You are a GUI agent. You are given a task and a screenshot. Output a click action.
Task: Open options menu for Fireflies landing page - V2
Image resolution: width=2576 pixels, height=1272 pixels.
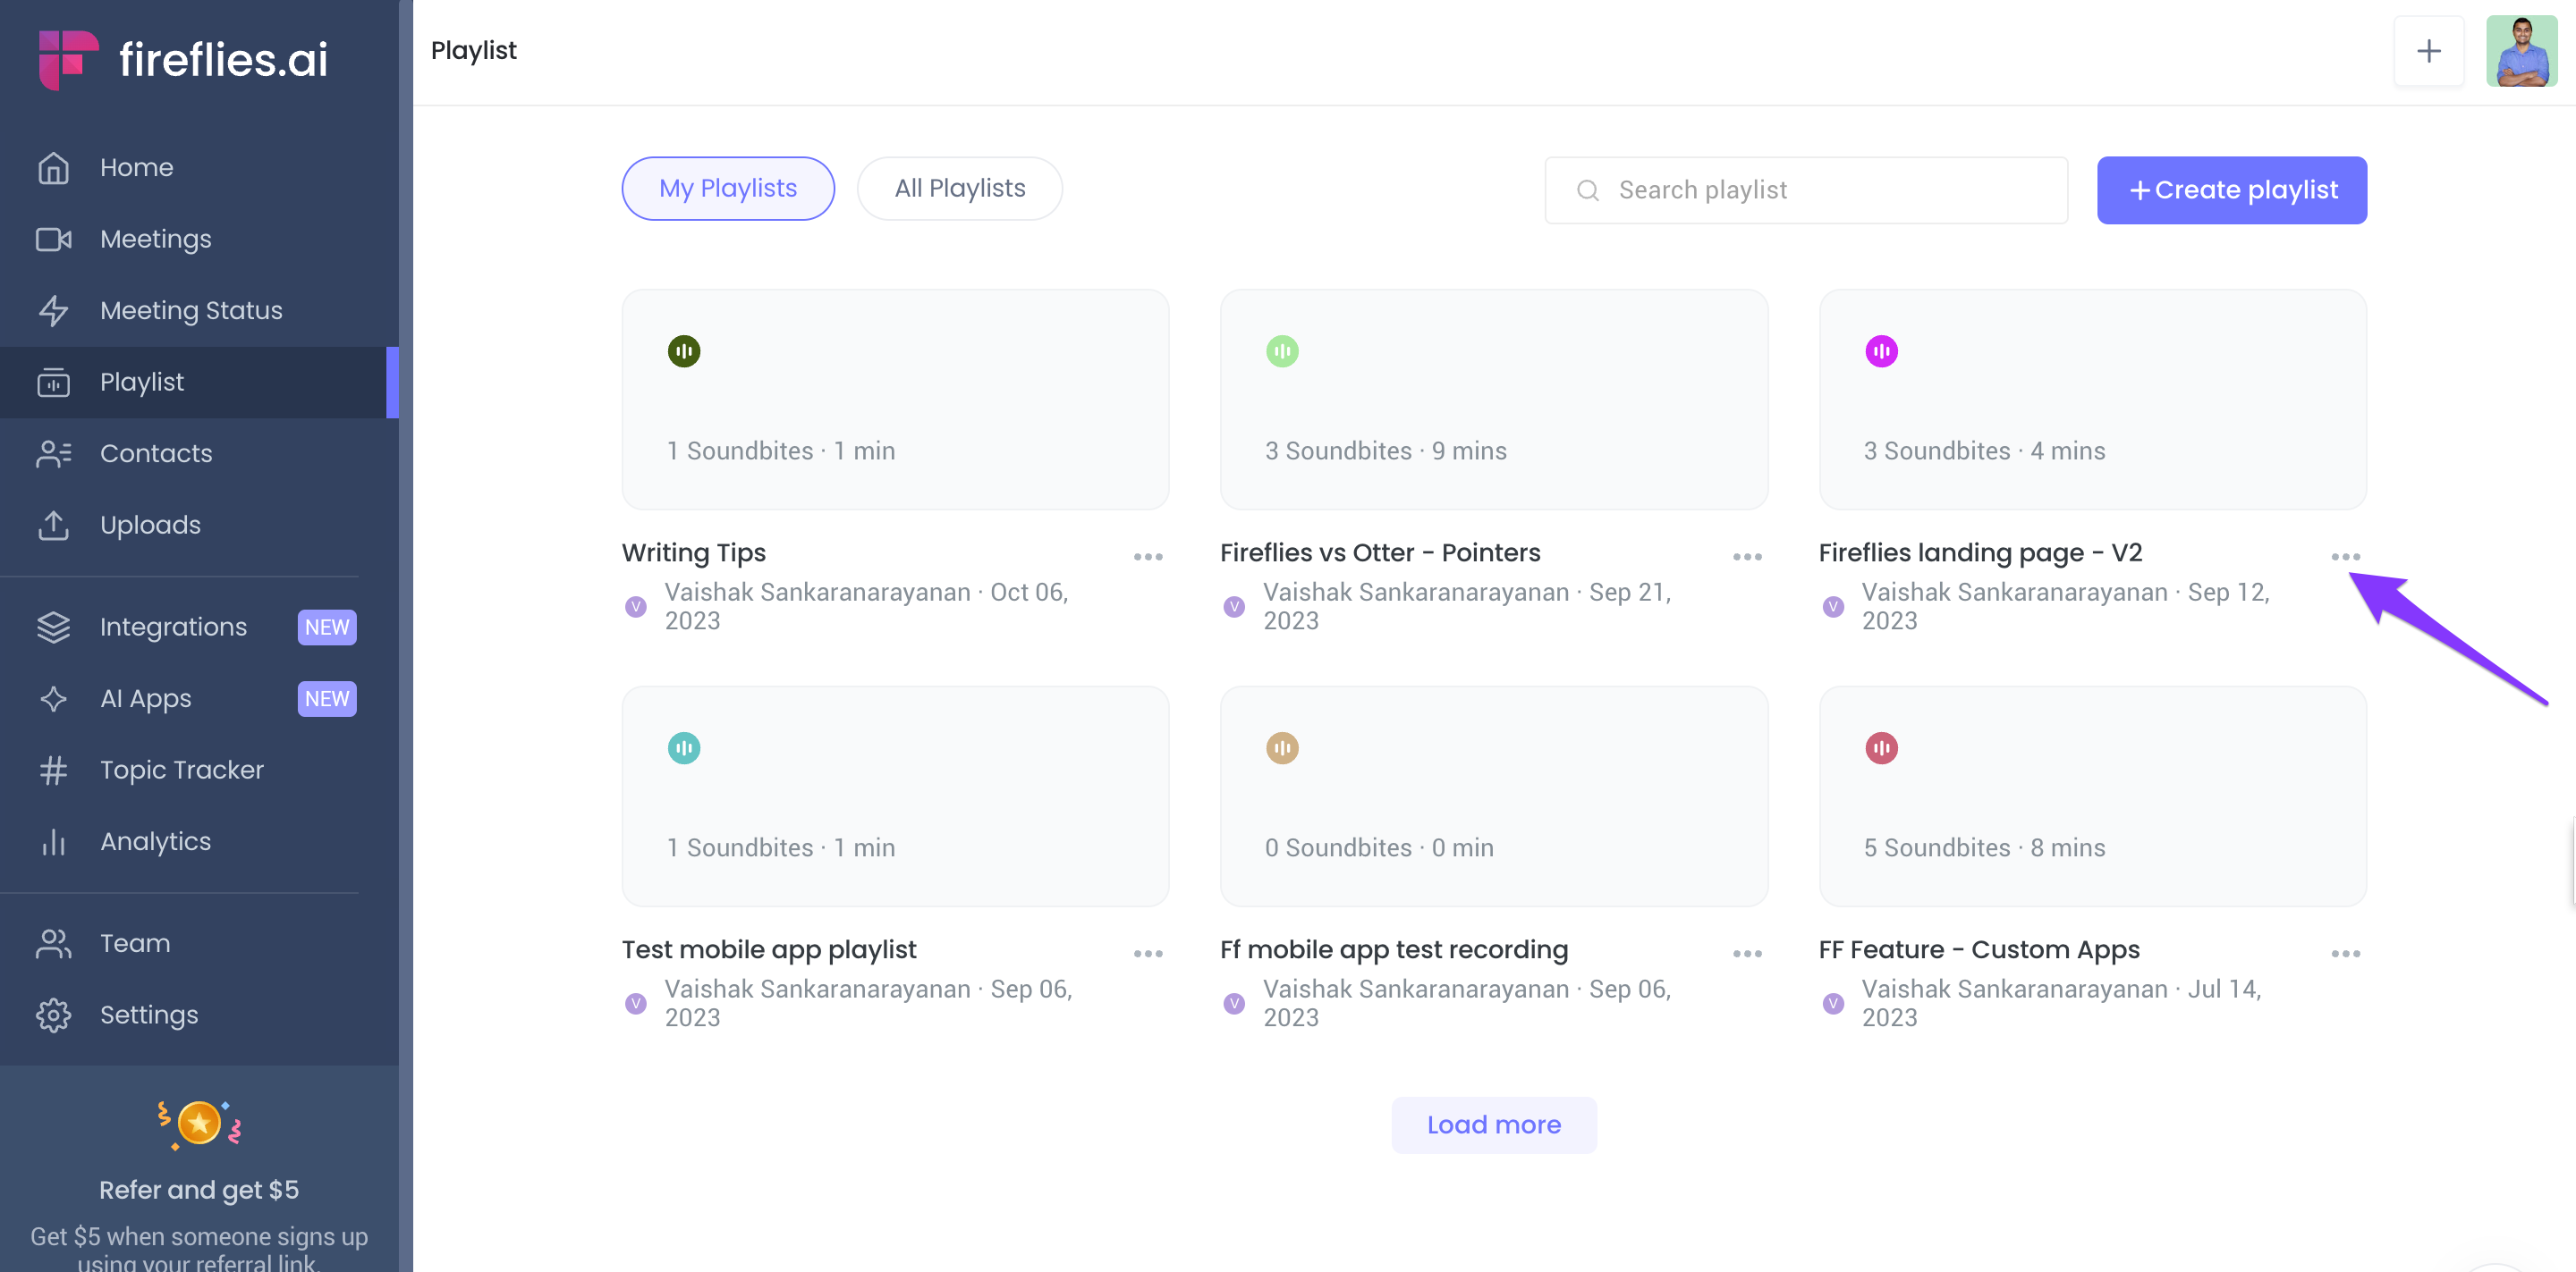click(x=2345, y=558)
